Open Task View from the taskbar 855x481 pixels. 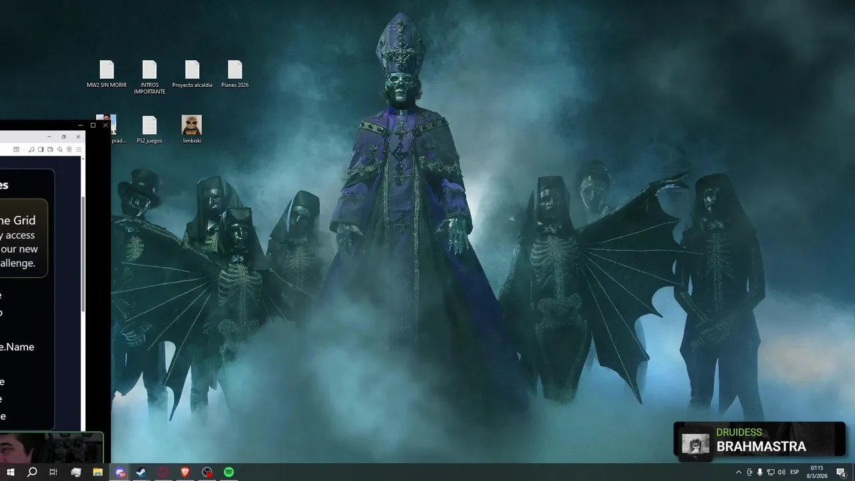[53, 472]
